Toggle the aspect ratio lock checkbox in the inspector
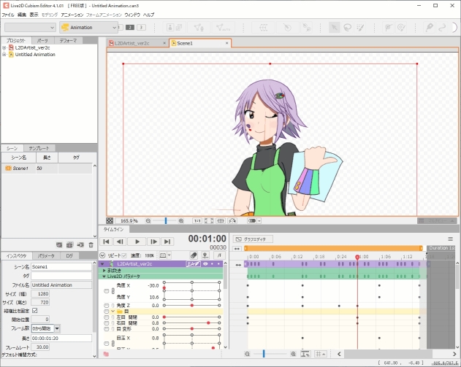Screen dimensions: 461x367 34,310
